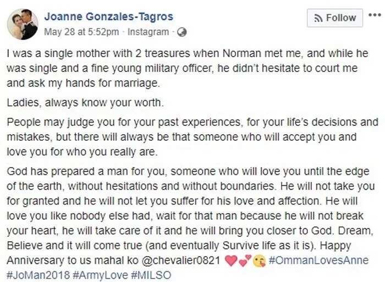
Task: Open the #ArmyLove hashtag
Action: click(x=100, y=275)
